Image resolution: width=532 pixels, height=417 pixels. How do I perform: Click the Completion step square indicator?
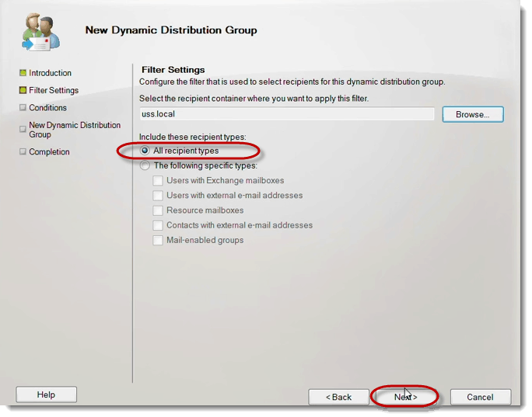click(23, 152)
